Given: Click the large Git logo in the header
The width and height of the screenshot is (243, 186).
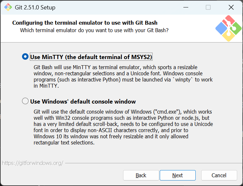Looking at the screenshot, I should 228,29.
